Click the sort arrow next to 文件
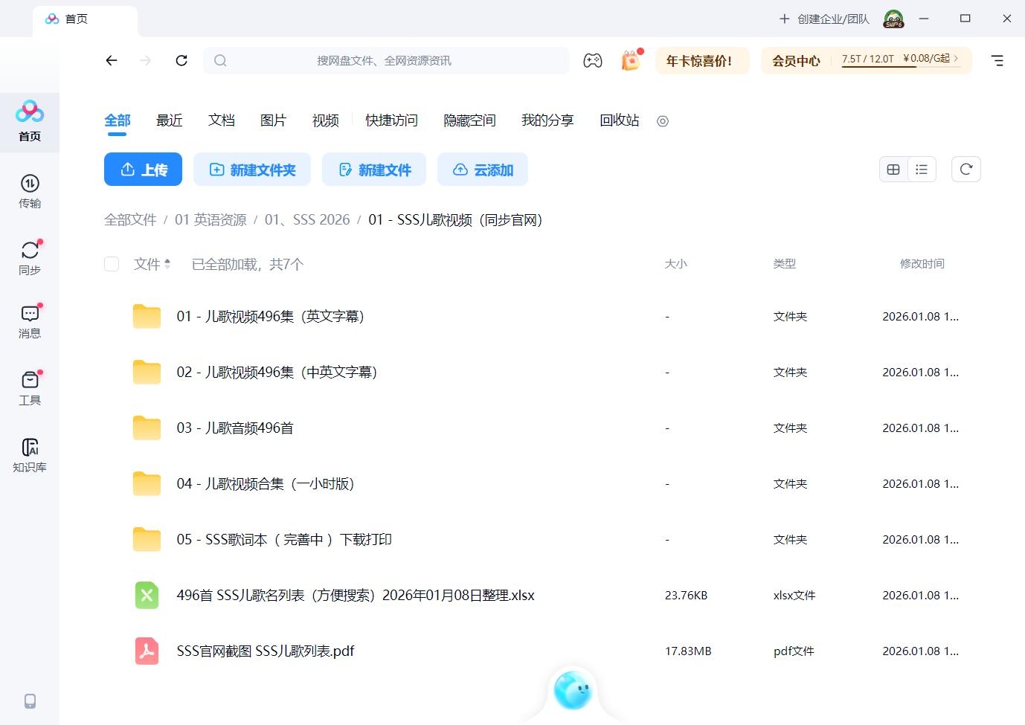The height and width of the screenshot is (725, 1025). [168, 264]
